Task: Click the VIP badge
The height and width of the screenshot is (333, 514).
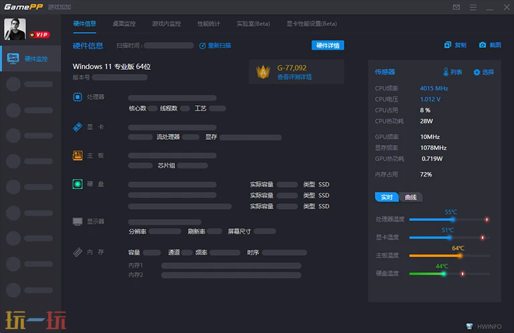Action: point(39,35)
